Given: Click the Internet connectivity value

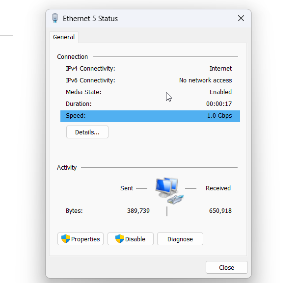Looking at the screenshot, I should coord(220,69).
